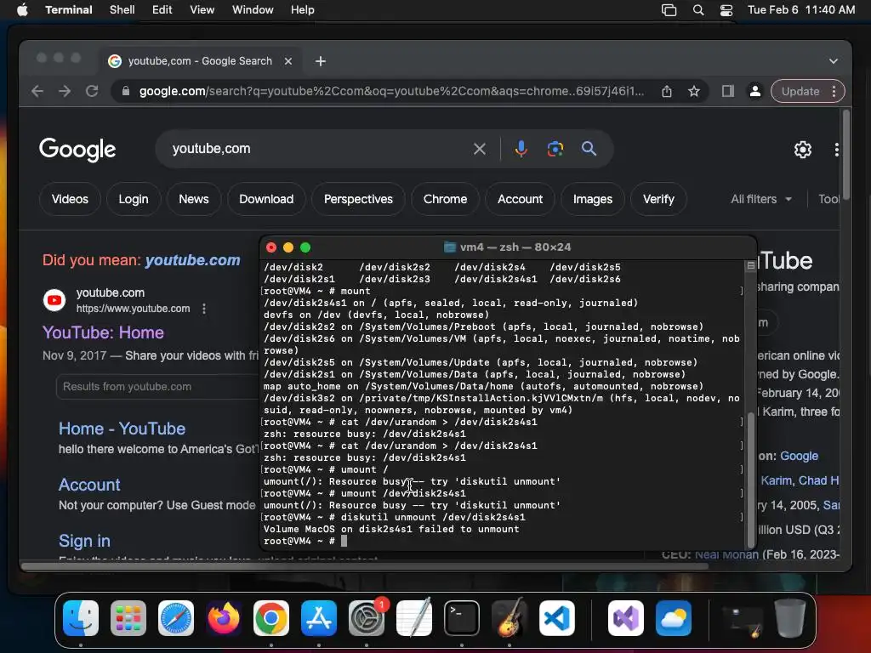Select the Login filter chip
Screen dimensions: 871x653
coord(134,199)
